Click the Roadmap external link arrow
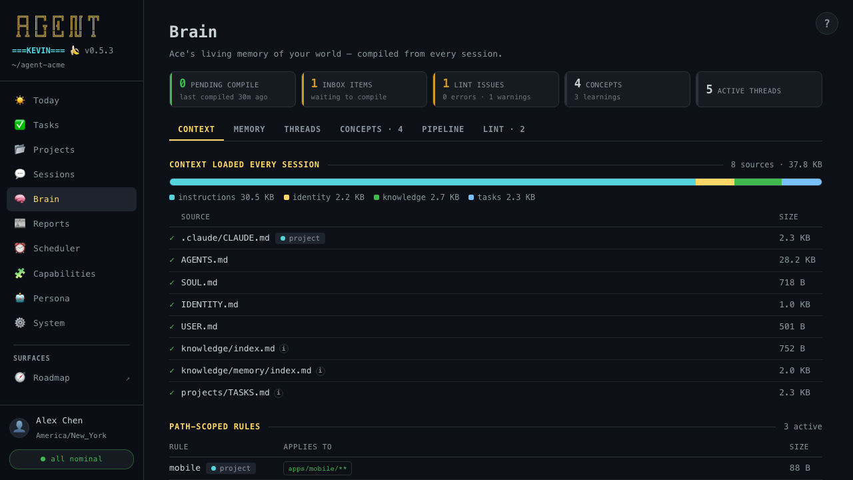Image resolution: width=853 pixels, height=480 pixels. click(x=128, y=378)
